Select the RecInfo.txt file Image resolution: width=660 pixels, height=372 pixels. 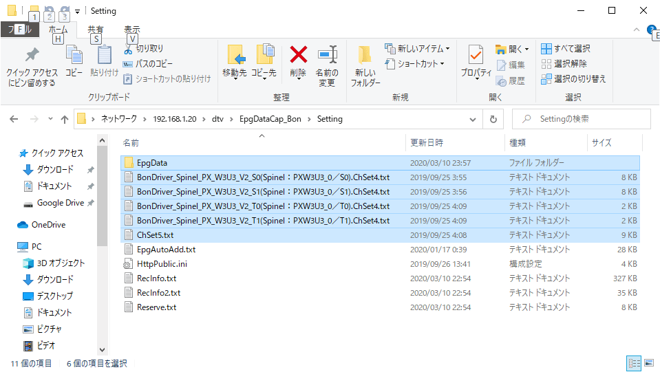click(x=380, y=278)
